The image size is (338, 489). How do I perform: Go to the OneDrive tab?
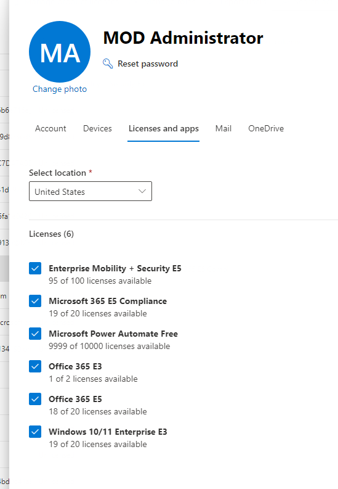[x=266, y=128]
